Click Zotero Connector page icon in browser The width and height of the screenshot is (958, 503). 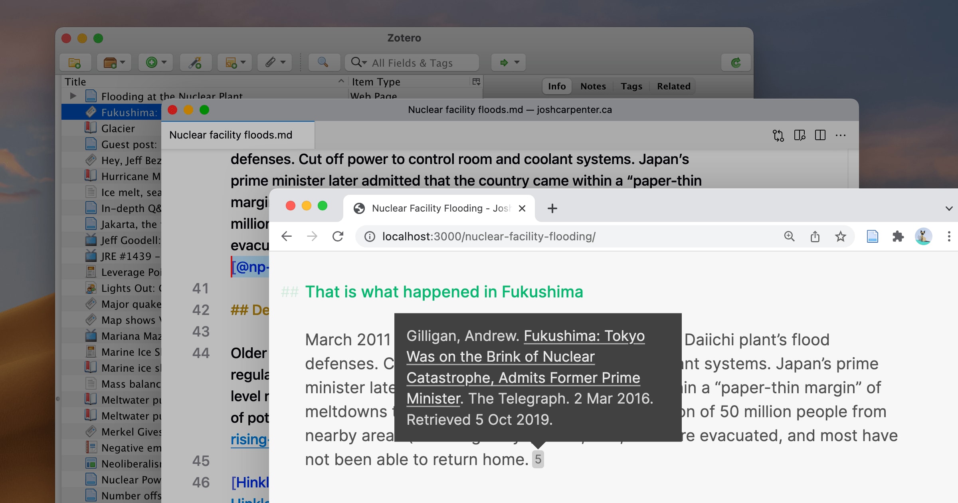(872, 236)
